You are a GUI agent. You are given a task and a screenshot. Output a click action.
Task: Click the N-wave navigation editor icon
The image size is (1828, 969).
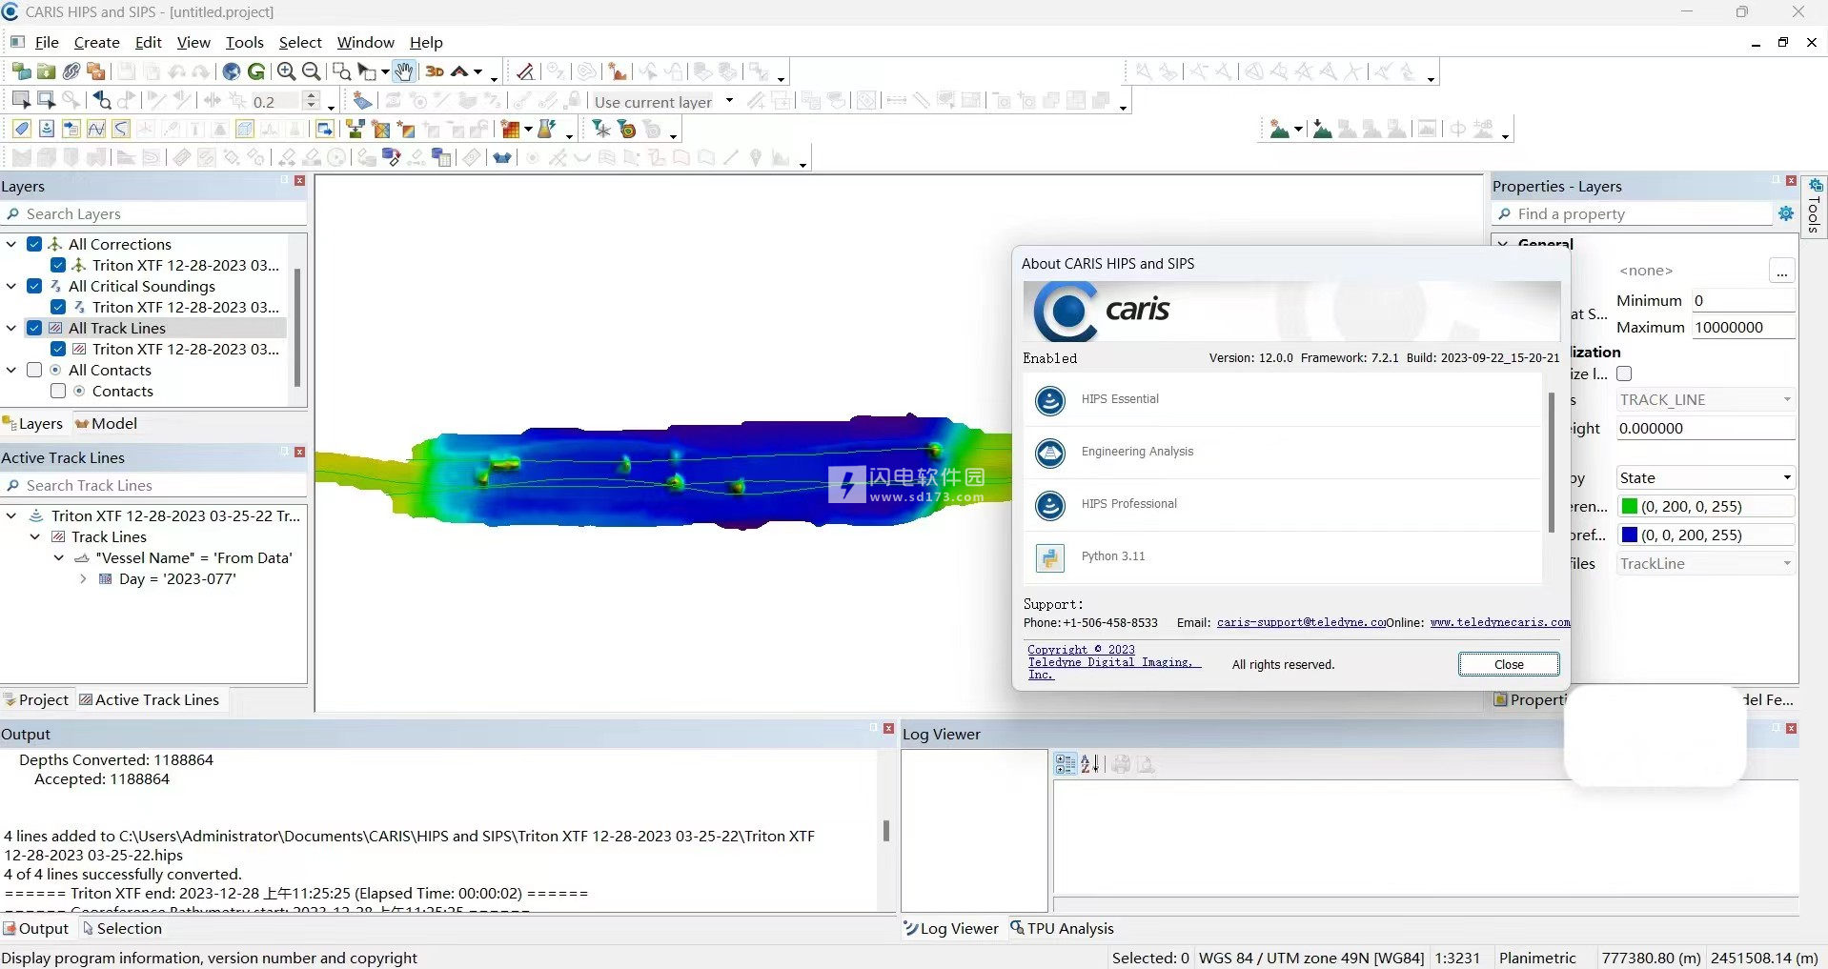96,130
